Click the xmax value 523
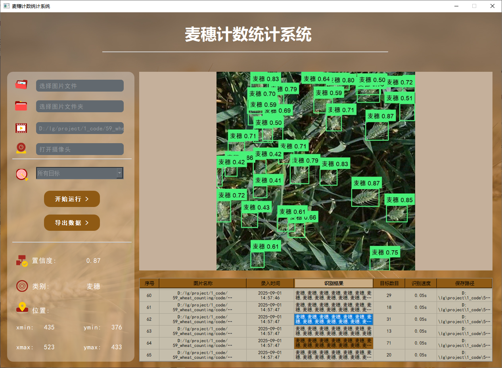 pos(49,347)
